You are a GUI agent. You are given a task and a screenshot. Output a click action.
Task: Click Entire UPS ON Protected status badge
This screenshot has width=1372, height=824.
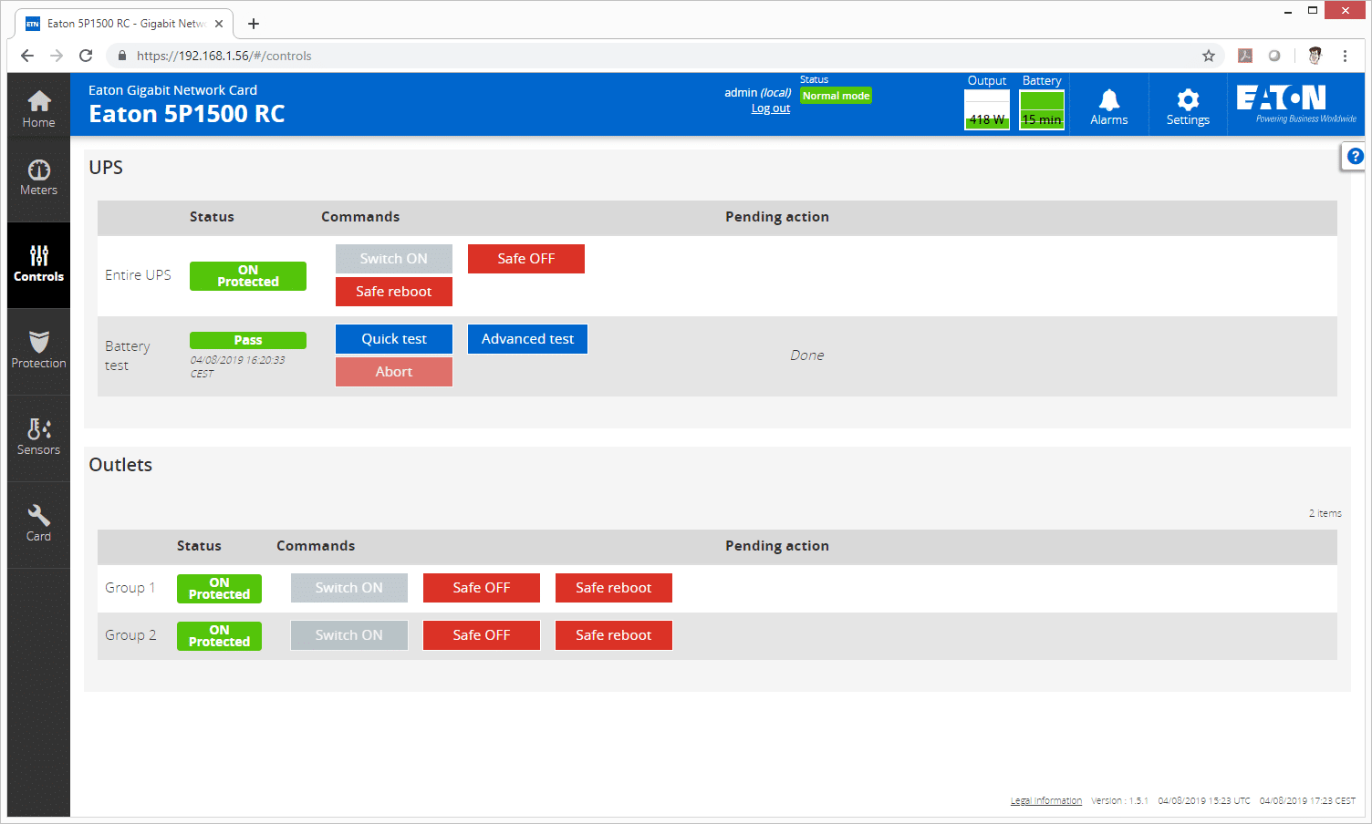[x=248, y=276]
